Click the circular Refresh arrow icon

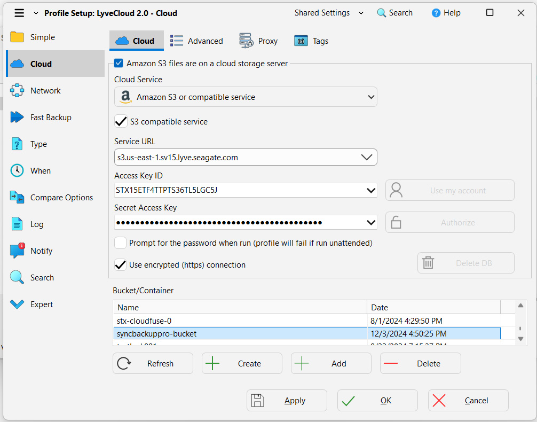click(x=124, y=363)
